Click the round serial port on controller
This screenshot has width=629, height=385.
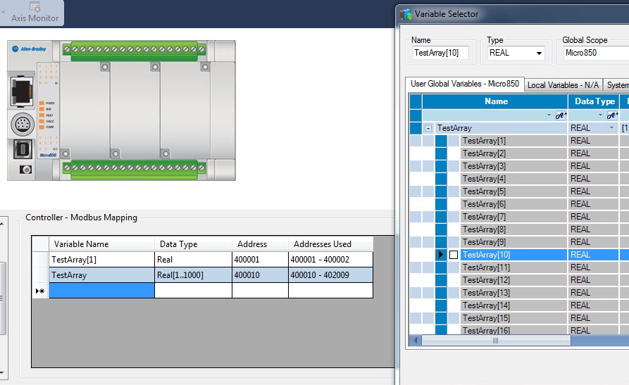pos(22,123)
